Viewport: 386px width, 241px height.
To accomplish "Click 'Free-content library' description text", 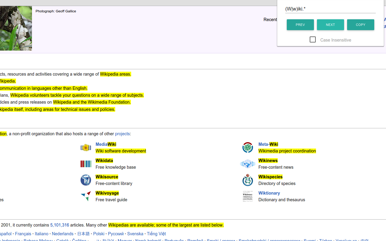I will 114,183.
